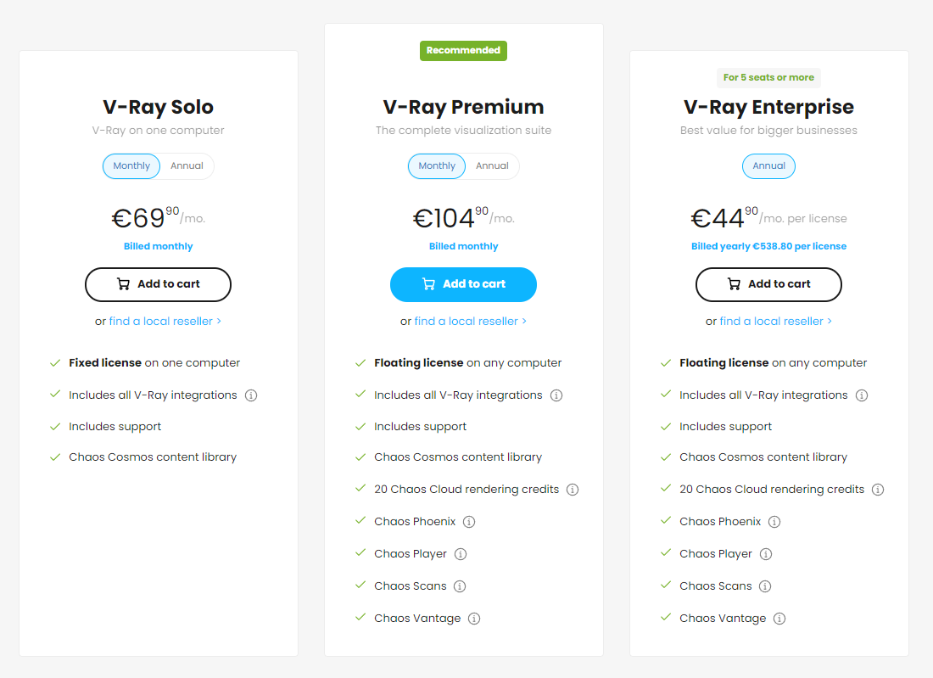The image size is (933, 678).
Task: Show Enterprise Cloud rendering credits info
Action: point(878,490)
